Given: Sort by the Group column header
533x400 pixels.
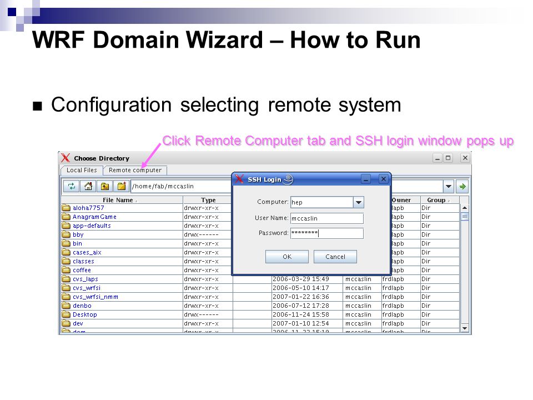Looking at the screenshot, I should pyautogui.click(x=440, y=200).
